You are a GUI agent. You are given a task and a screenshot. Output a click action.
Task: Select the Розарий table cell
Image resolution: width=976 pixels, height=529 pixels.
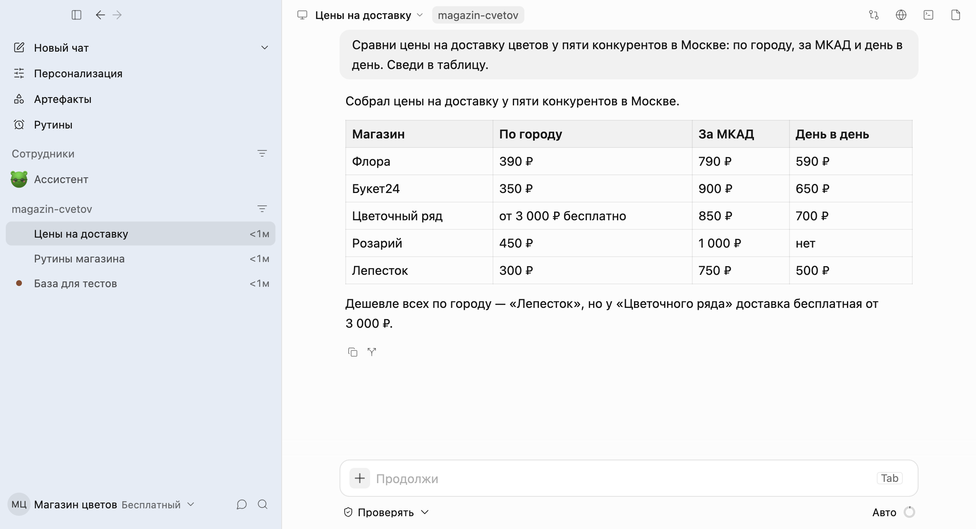point(419,243)
